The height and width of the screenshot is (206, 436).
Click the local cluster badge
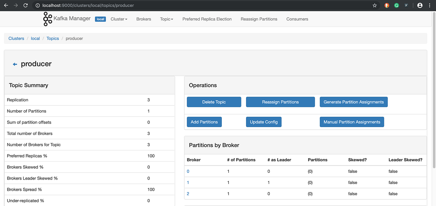pyautogui.click(x=100, y=19)
